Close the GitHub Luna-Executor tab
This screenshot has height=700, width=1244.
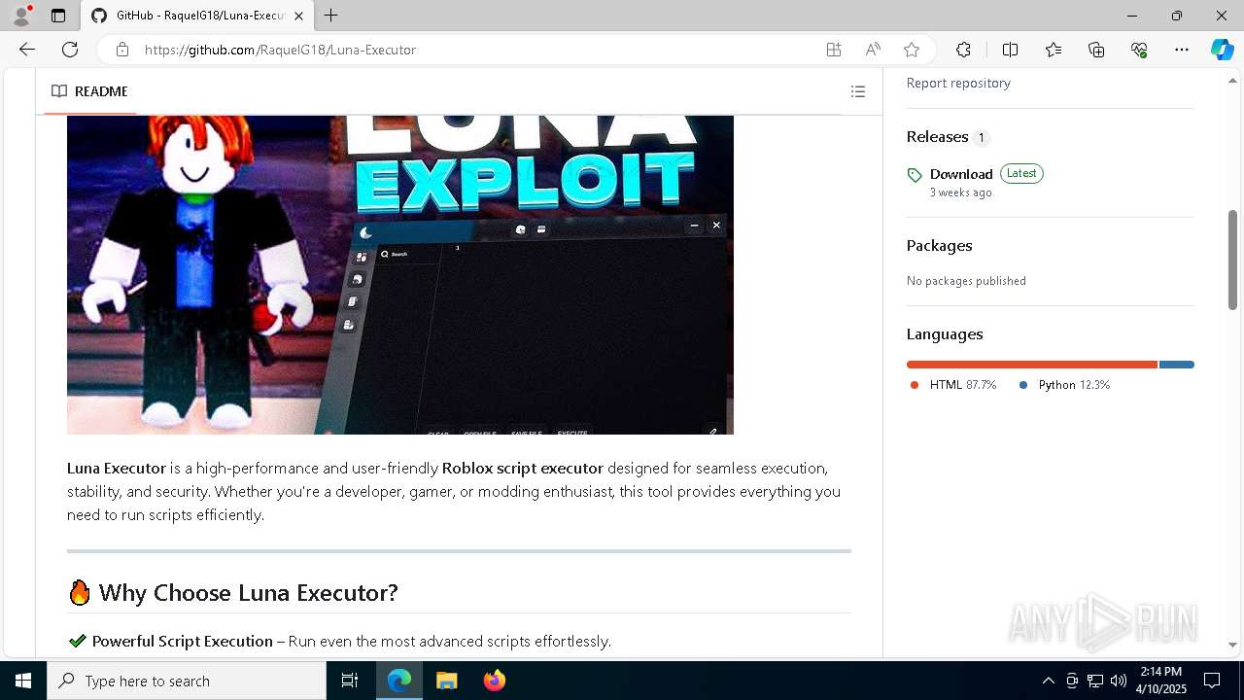click(x=298, y=16)
